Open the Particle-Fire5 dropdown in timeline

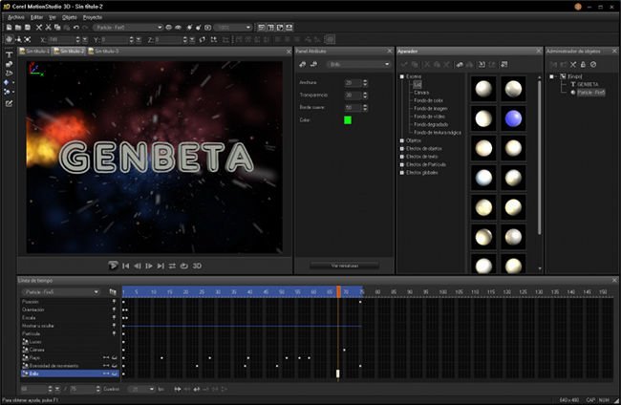[60, 291]
